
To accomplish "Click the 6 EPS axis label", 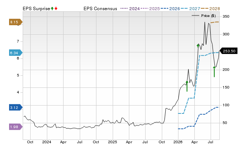I will pos(18,58).
